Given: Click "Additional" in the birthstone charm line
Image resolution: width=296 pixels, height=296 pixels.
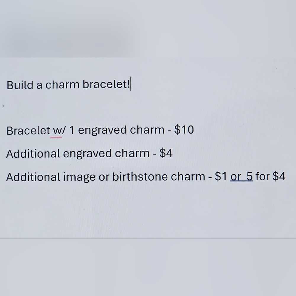Looking at the screenshot, I should (x=33, y=177).
